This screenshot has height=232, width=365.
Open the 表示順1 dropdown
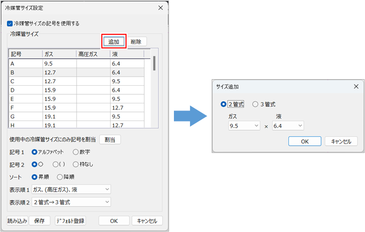click(71, 189)
